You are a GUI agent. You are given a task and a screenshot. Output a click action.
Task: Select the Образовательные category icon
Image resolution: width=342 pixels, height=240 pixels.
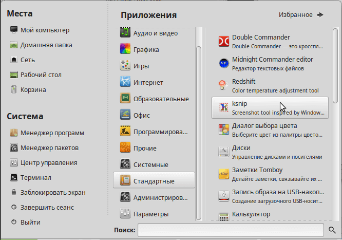coord(125,98)
